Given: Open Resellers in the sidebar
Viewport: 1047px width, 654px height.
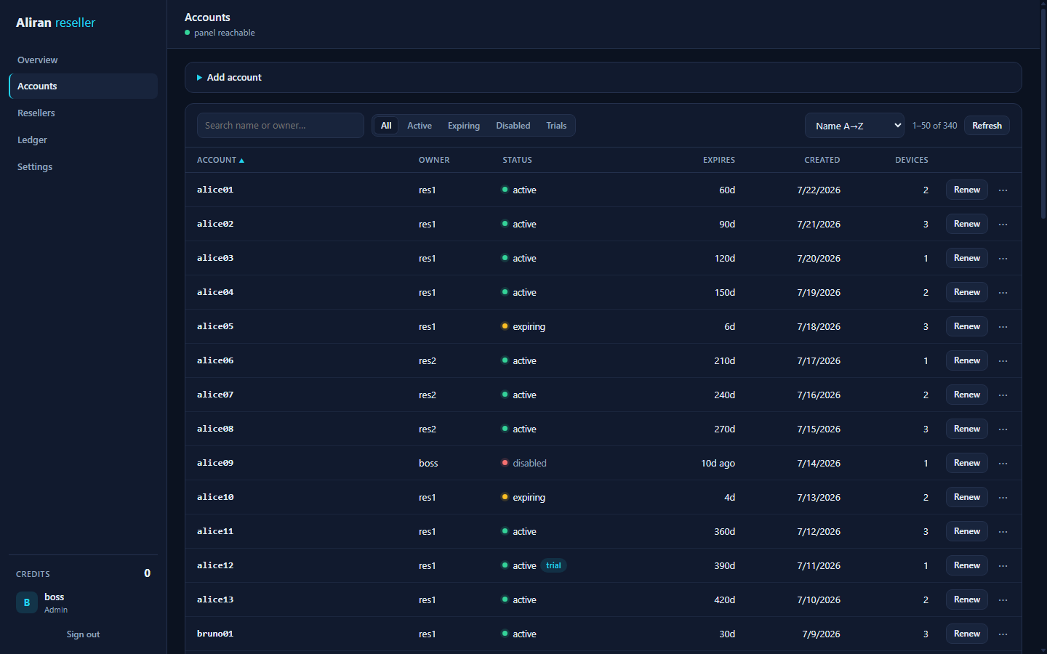Looking at the screenshot, I should tap(83, 113).
